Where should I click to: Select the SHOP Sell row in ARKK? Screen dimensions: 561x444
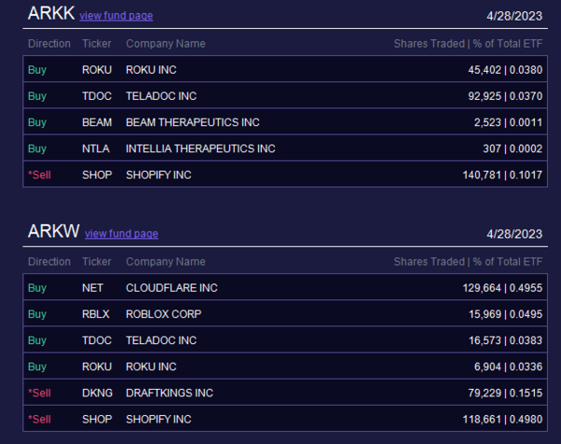pyautogui.click(x=285, y=174)
